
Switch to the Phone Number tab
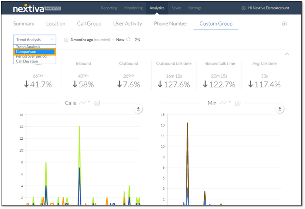coord(170,23)
